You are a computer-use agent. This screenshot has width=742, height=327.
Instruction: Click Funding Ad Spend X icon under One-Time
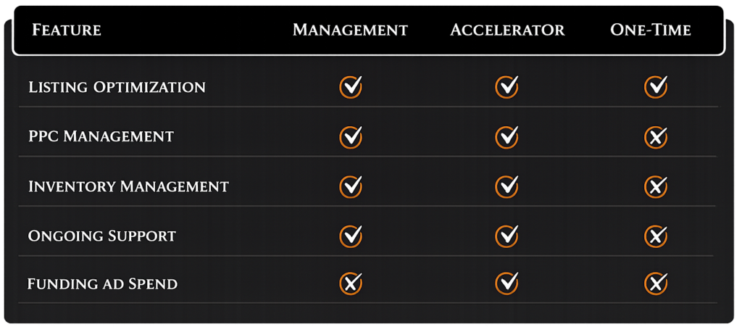tap(656, 283)
